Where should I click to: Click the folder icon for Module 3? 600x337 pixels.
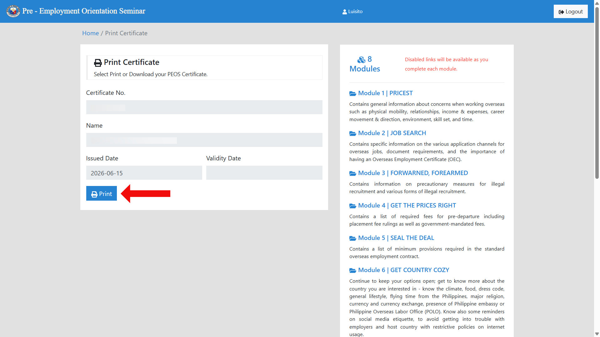pyautogui.click(x=352, y=173)
